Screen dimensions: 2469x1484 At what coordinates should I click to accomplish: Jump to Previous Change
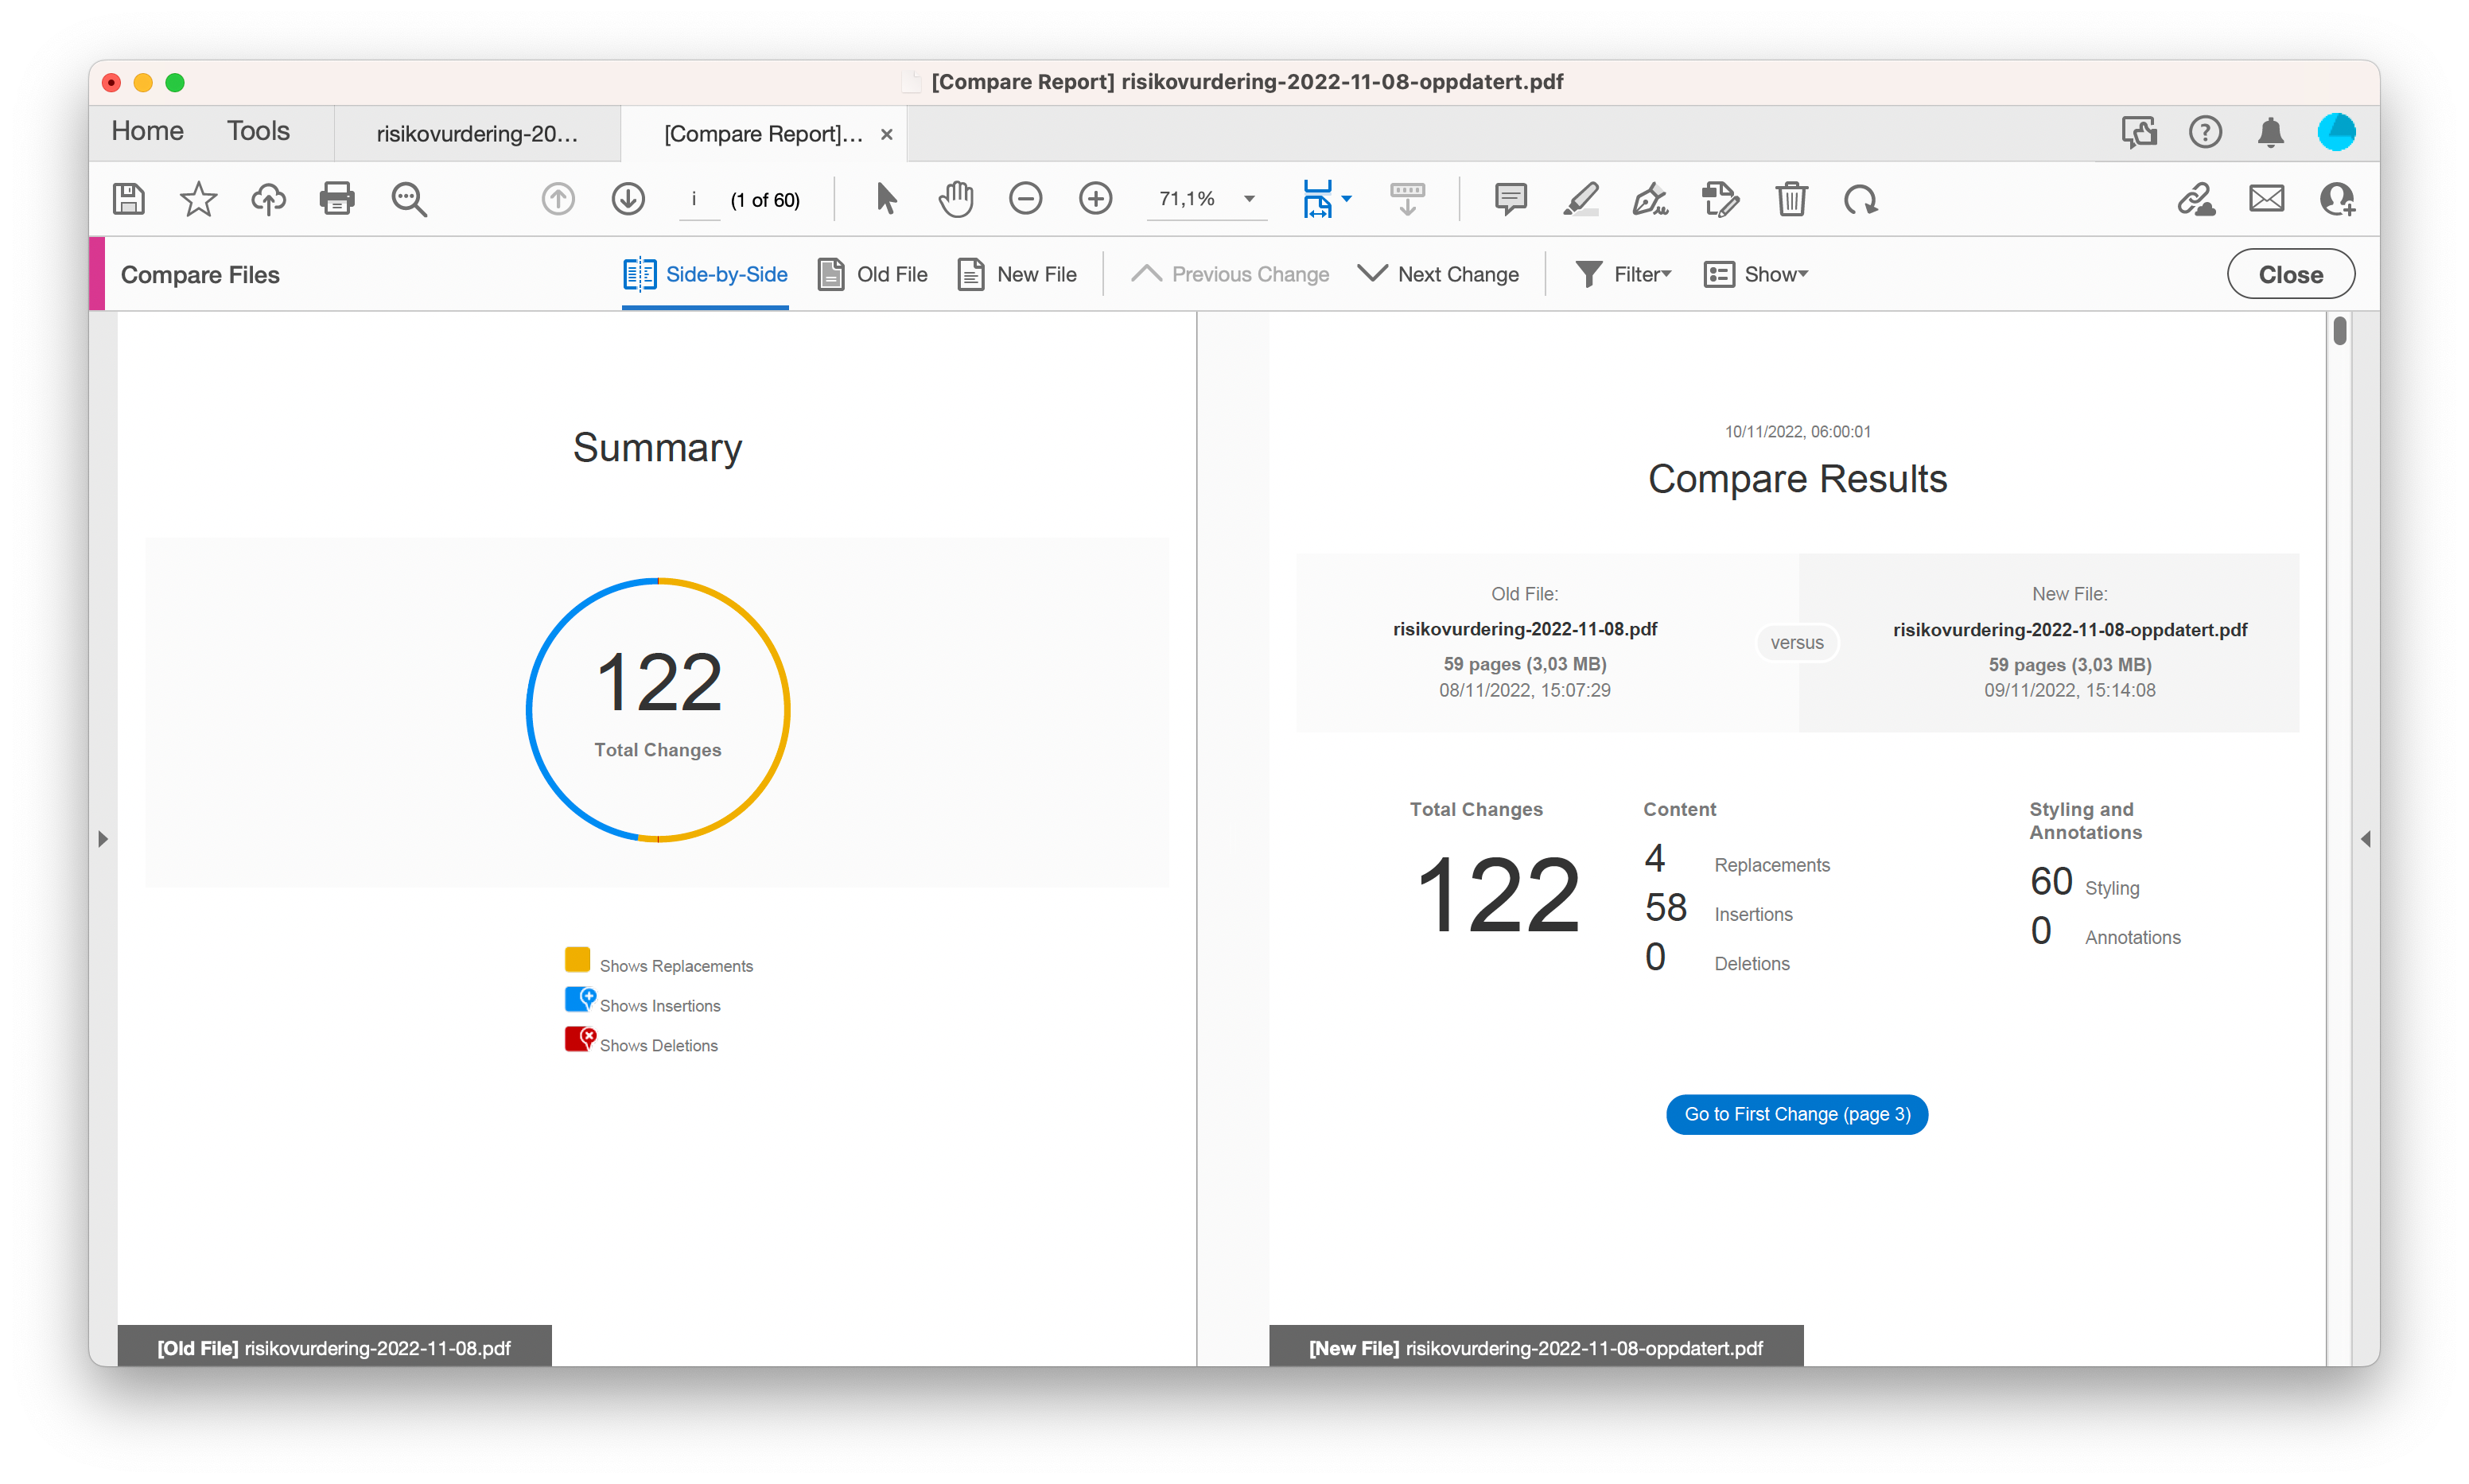click(1229, 274)
